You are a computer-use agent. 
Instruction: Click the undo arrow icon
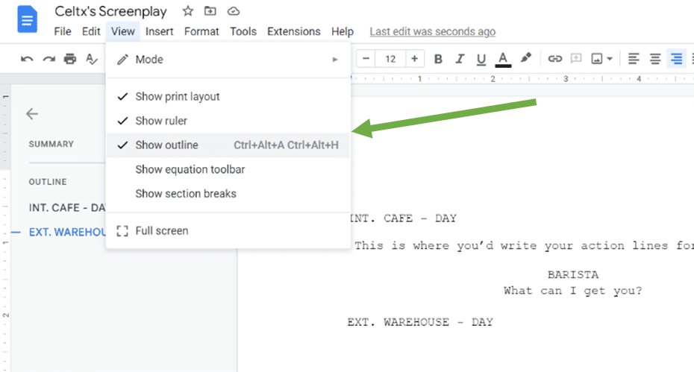(27, 59)
